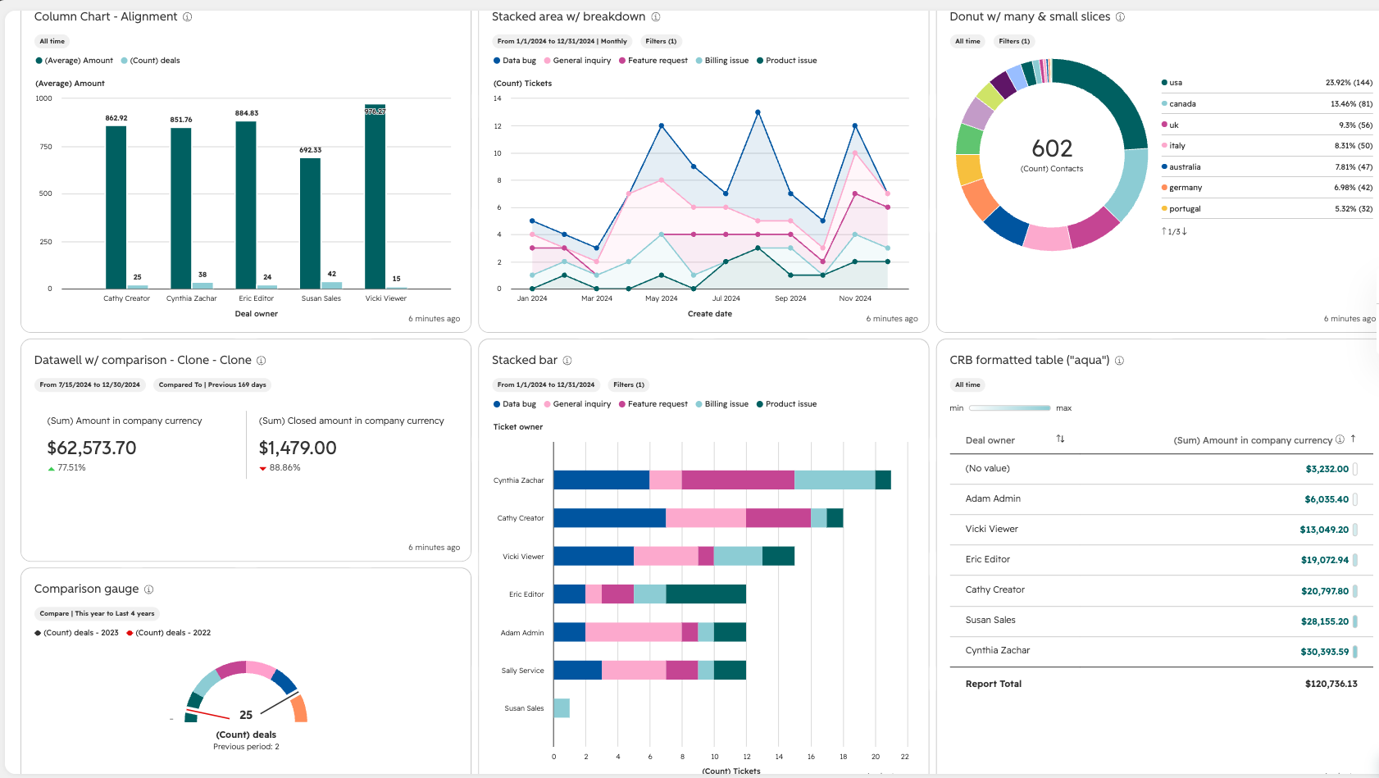
Task: Click Compared To | Previous 169 days chip
Action: click(x=212, y=384)
